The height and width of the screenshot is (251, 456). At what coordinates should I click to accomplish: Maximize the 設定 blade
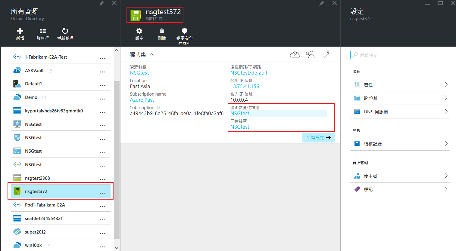(x=440, y=3)
